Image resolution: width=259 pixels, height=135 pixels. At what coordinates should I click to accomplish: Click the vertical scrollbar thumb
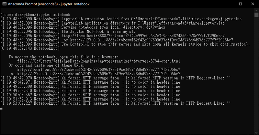[256, 15]
